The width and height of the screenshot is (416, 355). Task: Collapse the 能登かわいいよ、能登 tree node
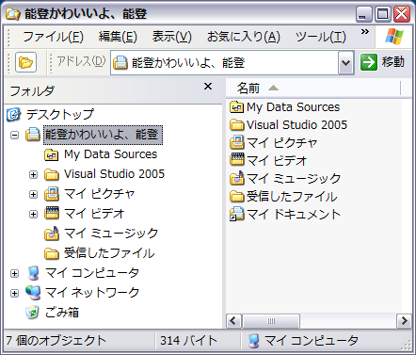(14, 135)
